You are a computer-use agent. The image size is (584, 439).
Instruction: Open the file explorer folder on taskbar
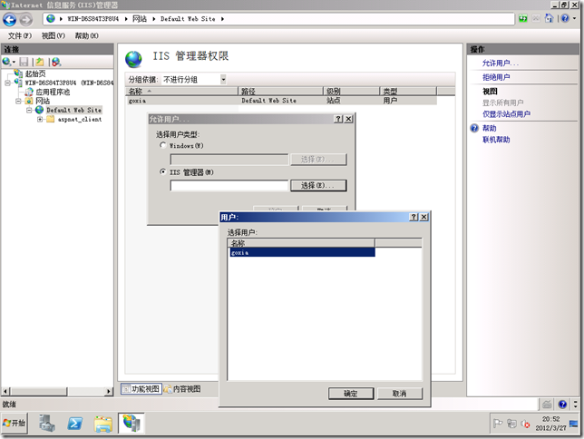point(103,424)
